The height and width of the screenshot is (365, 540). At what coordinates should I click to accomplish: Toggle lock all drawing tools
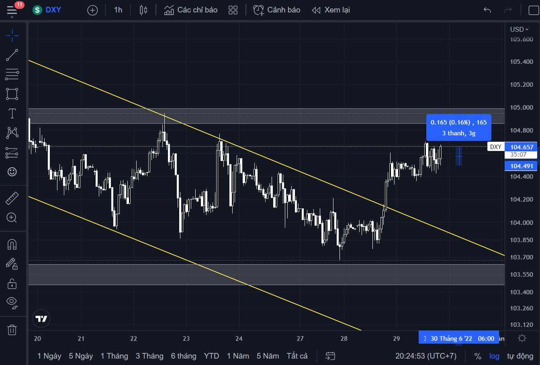click(12, 283)
